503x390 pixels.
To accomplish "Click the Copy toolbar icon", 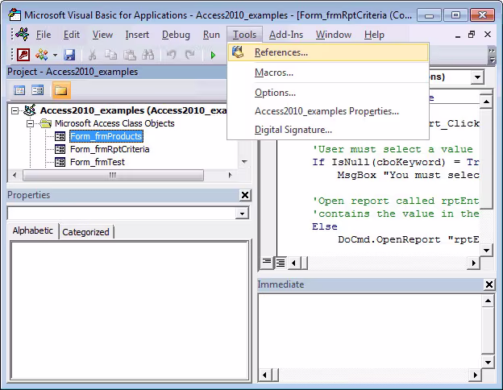I will point(110,55).
